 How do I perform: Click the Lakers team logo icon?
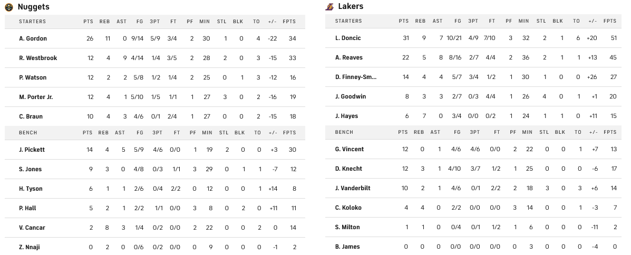[x=329, y=7]
